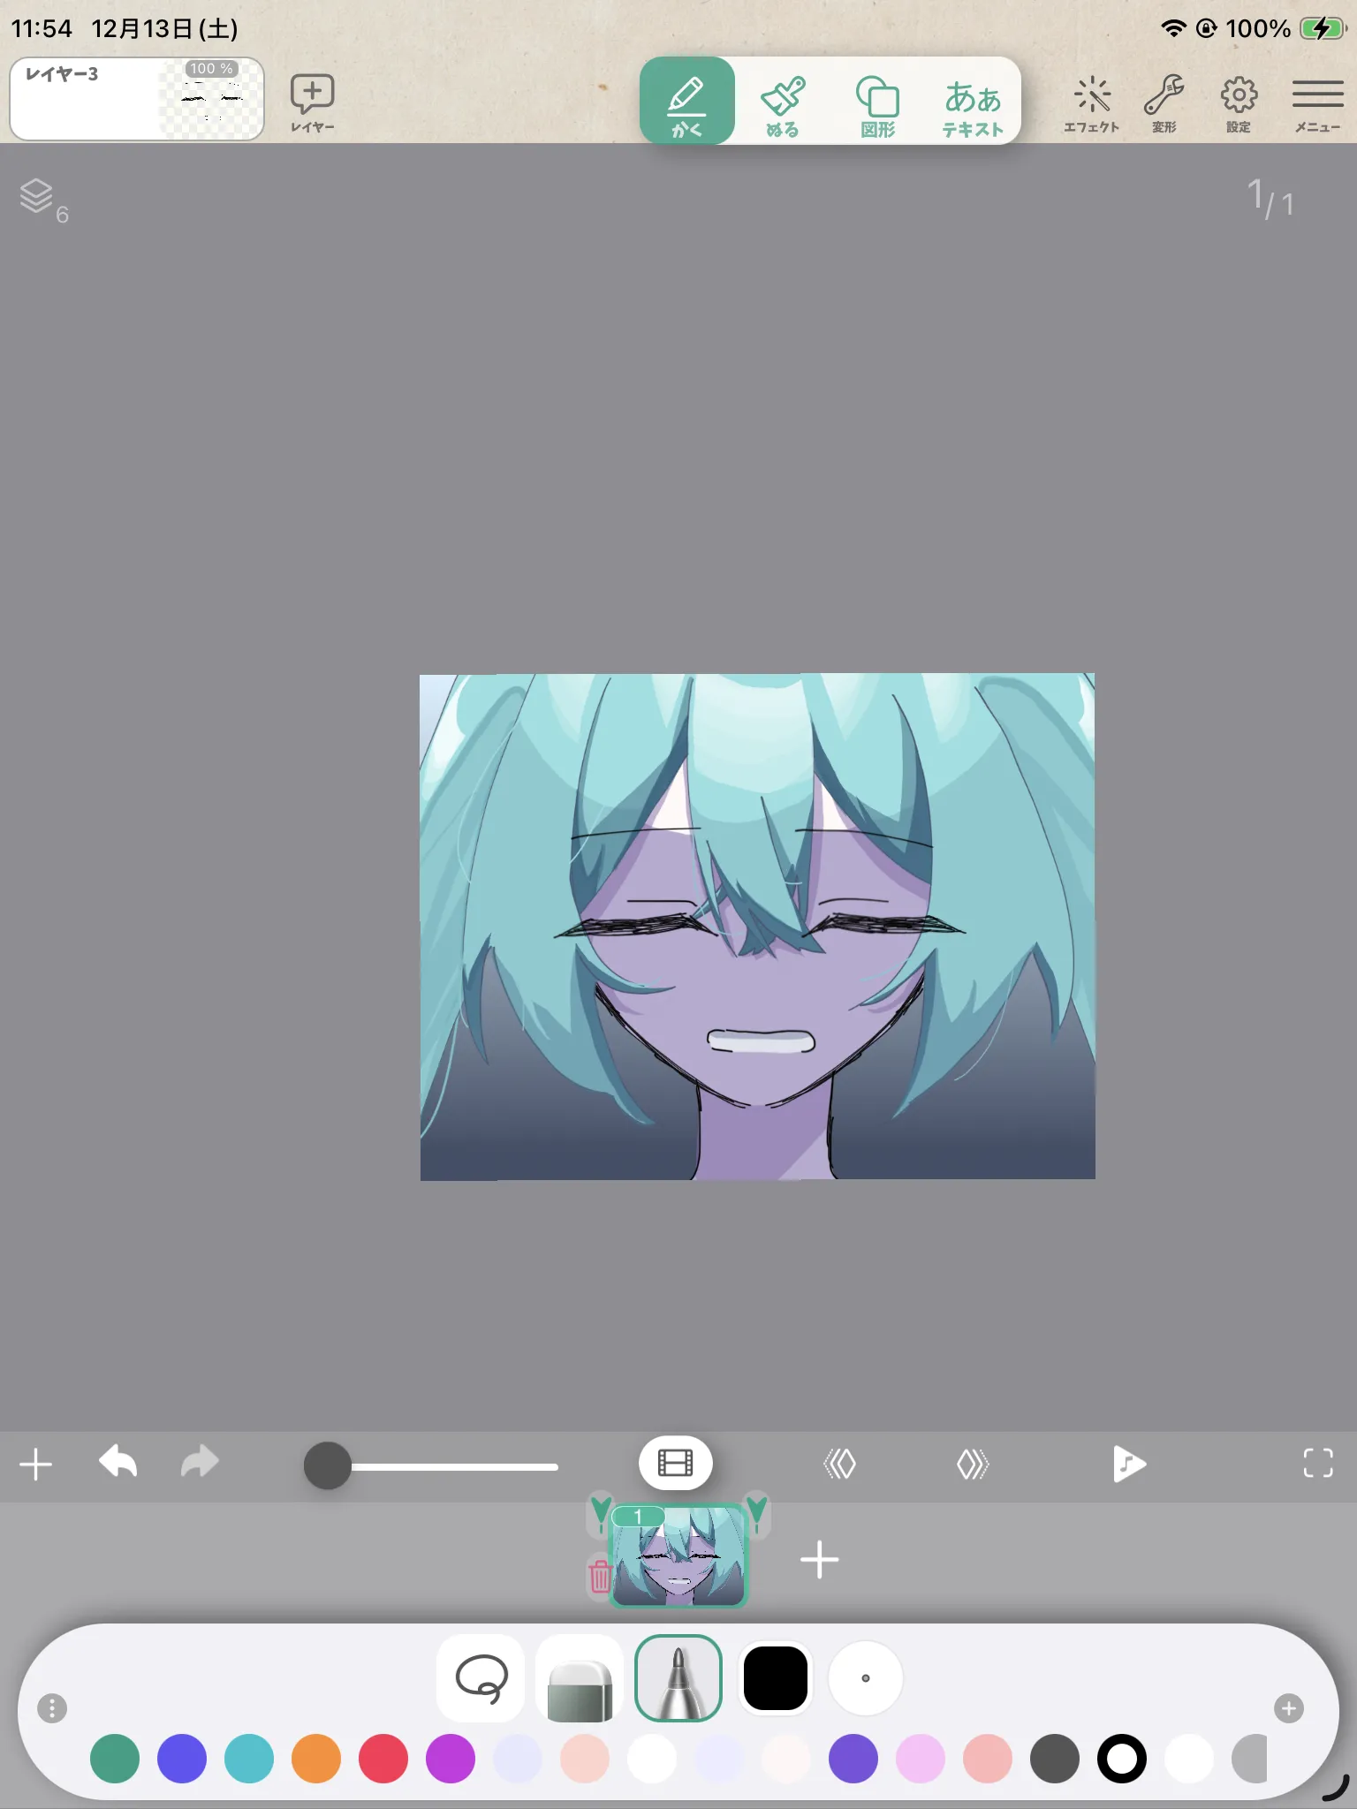1357x1809 pixels.
Task: Select the eraser tool
Action: click(x=580, y=1678)
